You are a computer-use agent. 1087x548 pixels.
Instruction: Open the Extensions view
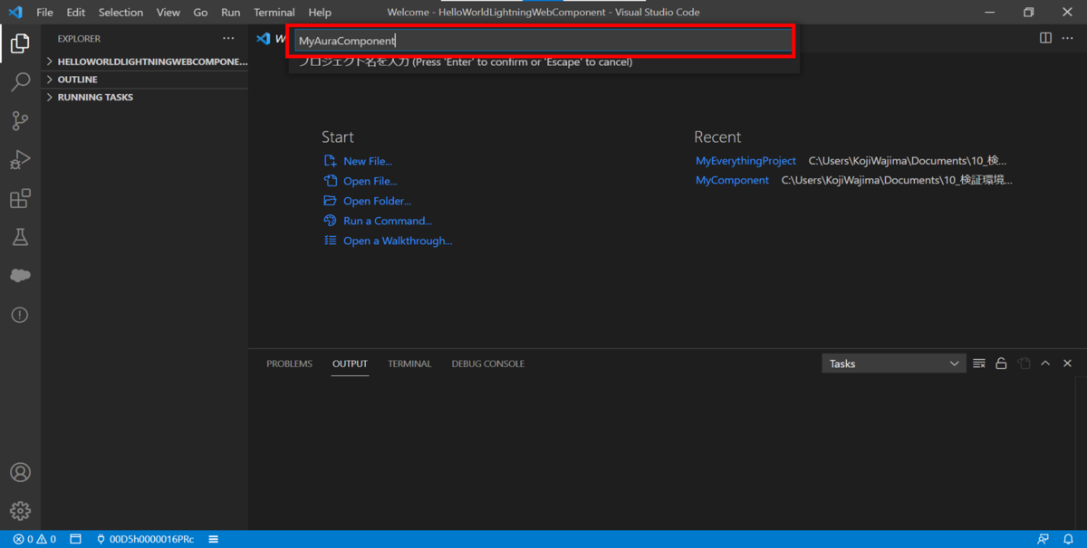(20, 199)
